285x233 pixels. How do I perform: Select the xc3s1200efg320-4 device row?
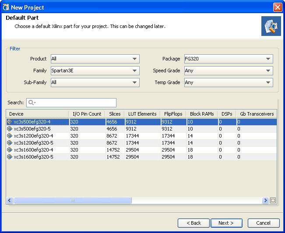pos(141,136)
